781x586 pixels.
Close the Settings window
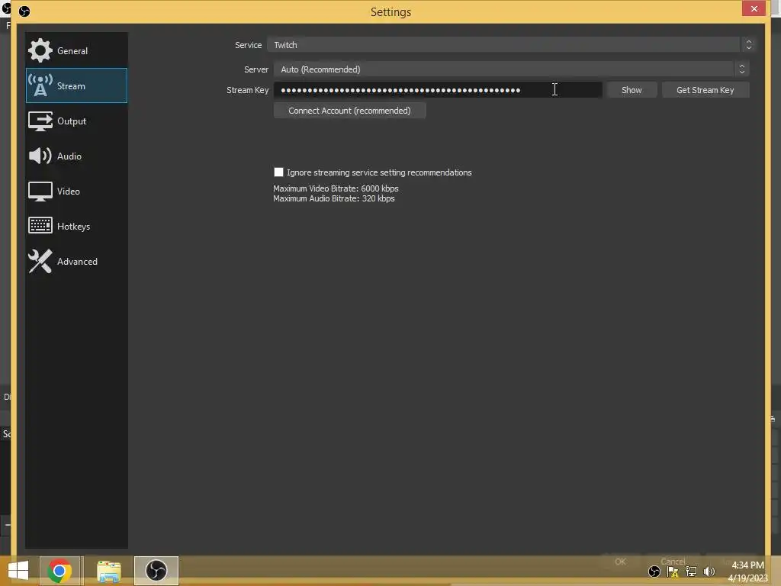(754, 9)
